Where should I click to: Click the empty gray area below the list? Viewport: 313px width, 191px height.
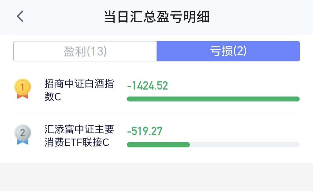point(156,177)
